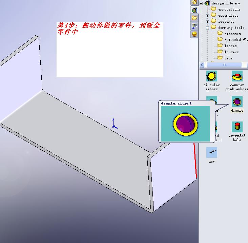Open the View Palette tab icon
Screen dimensions: 248x243
[194, 26]
